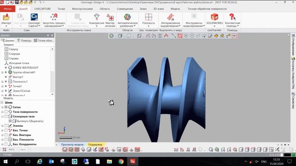Toggle checkbox for Баз. Координаты
Image resolution: width=296 pixels, height=166 pixels.
[6, 144]
